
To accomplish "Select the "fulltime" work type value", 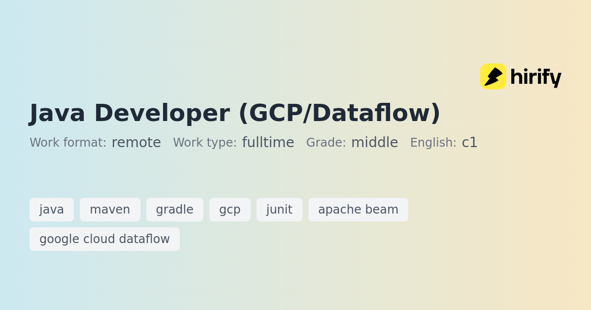I will (x=268, y=143).
